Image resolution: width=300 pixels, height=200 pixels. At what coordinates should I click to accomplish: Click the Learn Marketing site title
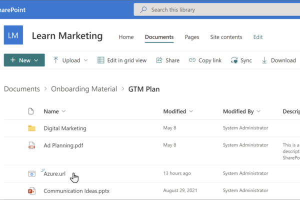click(x=67, y=36)
